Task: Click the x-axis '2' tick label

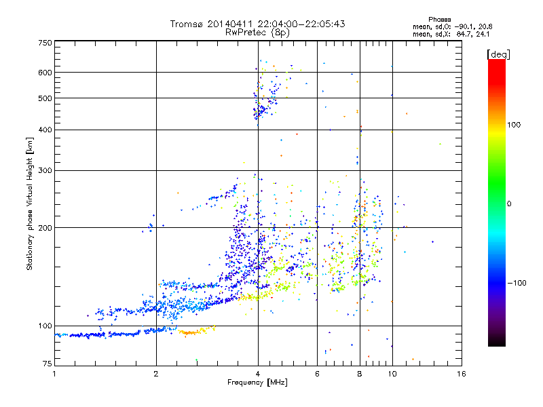Action: pyautogui.click(x=156, y=374)
